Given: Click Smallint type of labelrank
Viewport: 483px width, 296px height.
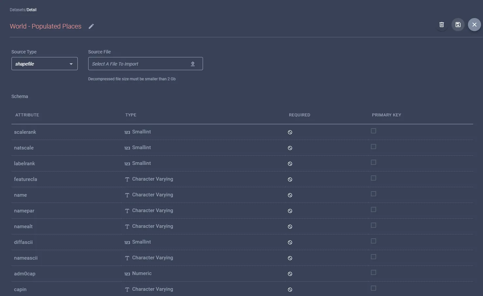Looking at the screenshot, I should (x=142, y=163).
